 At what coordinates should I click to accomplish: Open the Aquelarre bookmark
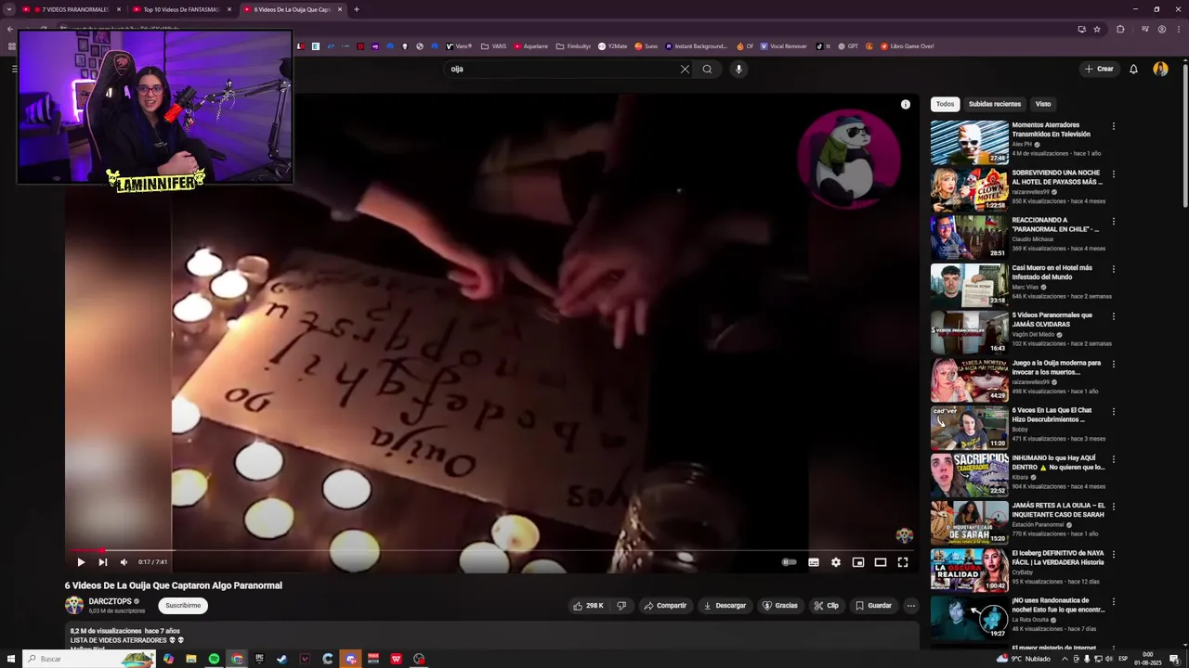click(x=530, y=46)
